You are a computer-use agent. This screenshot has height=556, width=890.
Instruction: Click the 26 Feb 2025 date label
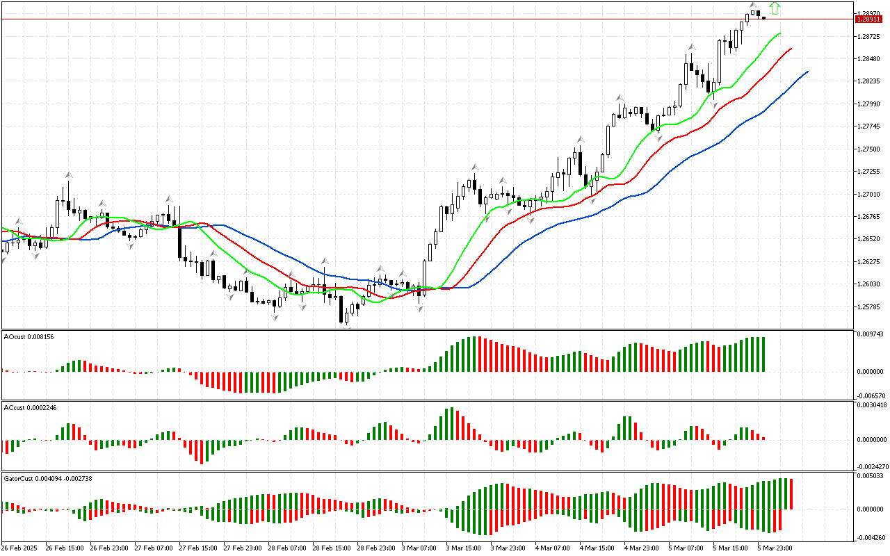click(x=20, y=548)
